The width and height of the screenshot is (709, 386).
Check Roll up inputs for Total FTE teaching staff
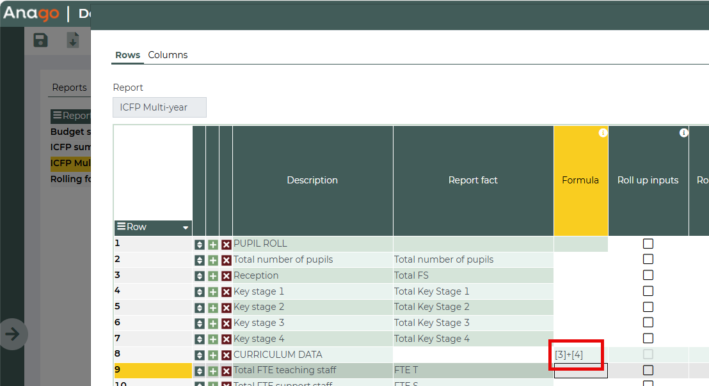(648, 370)
